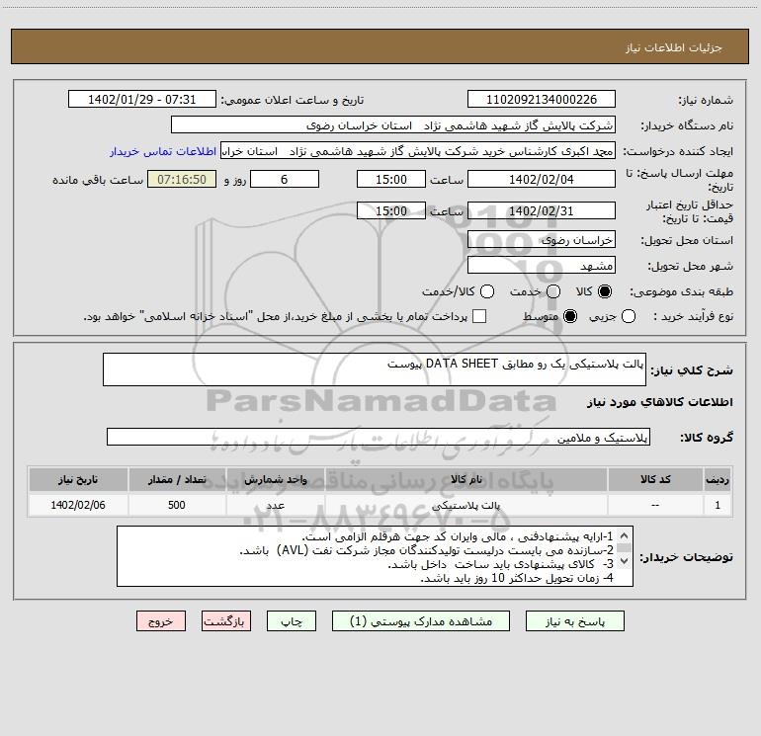Select جزیی purchase process type

(628, 316)
